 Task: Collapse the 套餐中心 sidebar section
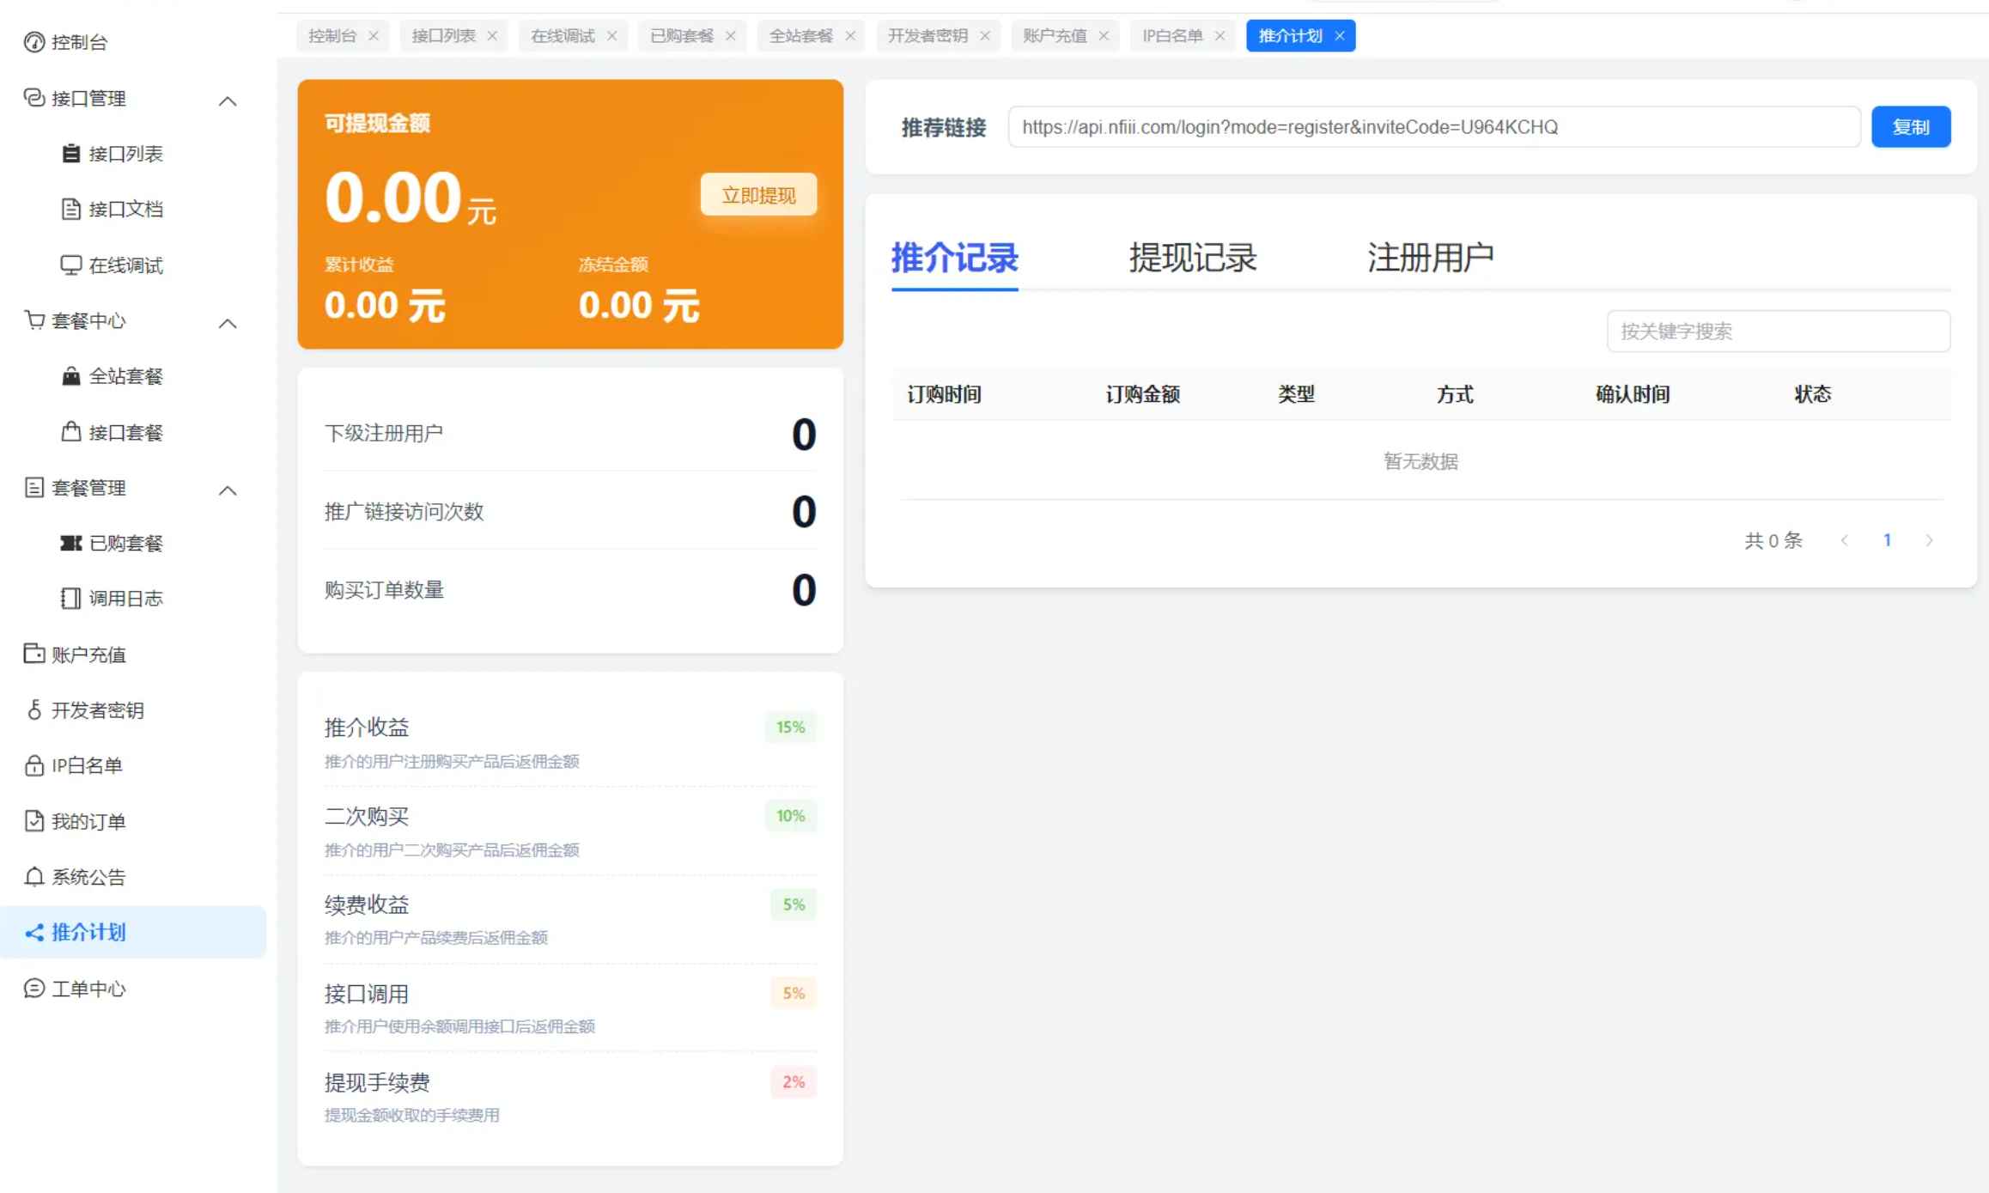coord(228,323)
